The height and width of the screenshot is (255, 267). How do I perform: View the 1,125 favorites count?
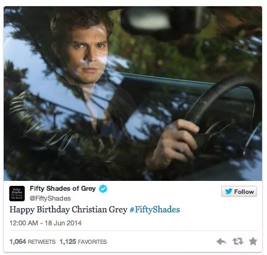point(68,241)
